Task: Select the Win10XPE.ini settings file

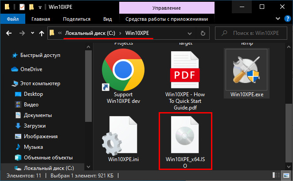Action: pos(120,134)
